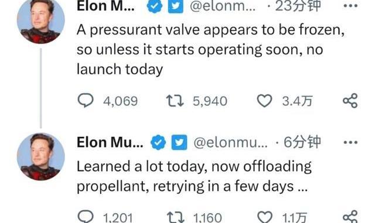Open reply on the pressurant valve tweet

point(86,101)
